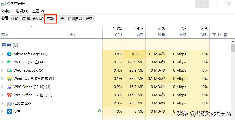Click the Windows 资源管理器 folder icon
Screen dimensions: 235x120
9,79
